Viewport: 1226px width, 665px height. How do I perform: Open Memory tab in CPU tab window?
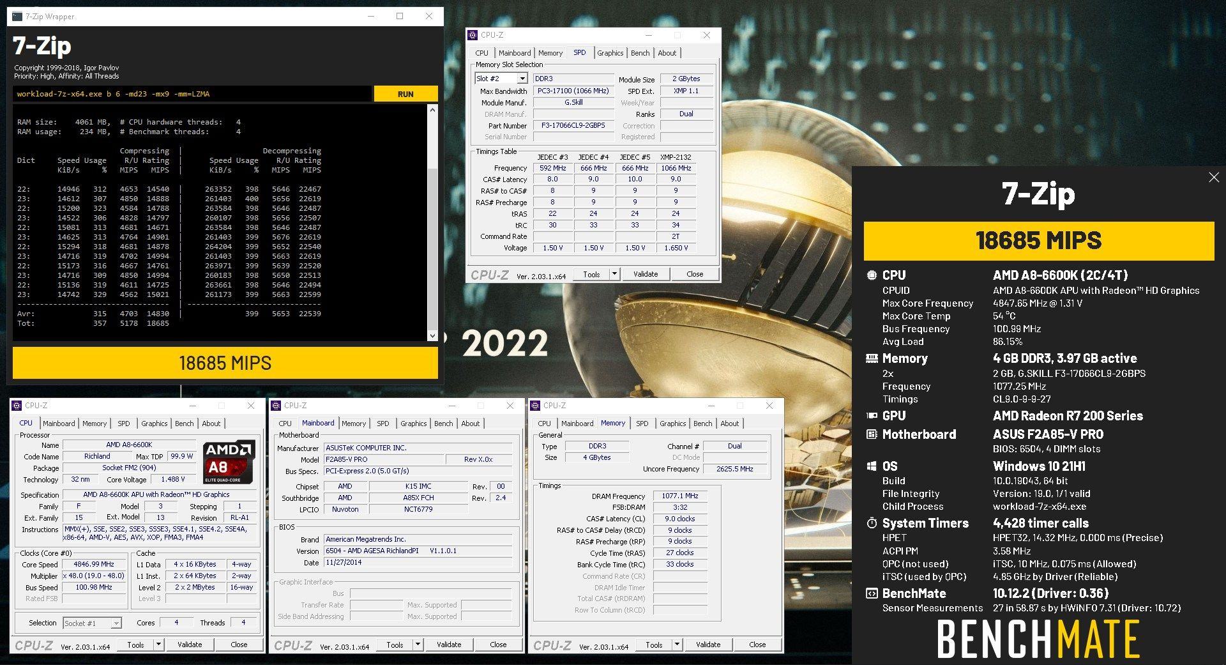coord(95,424)
